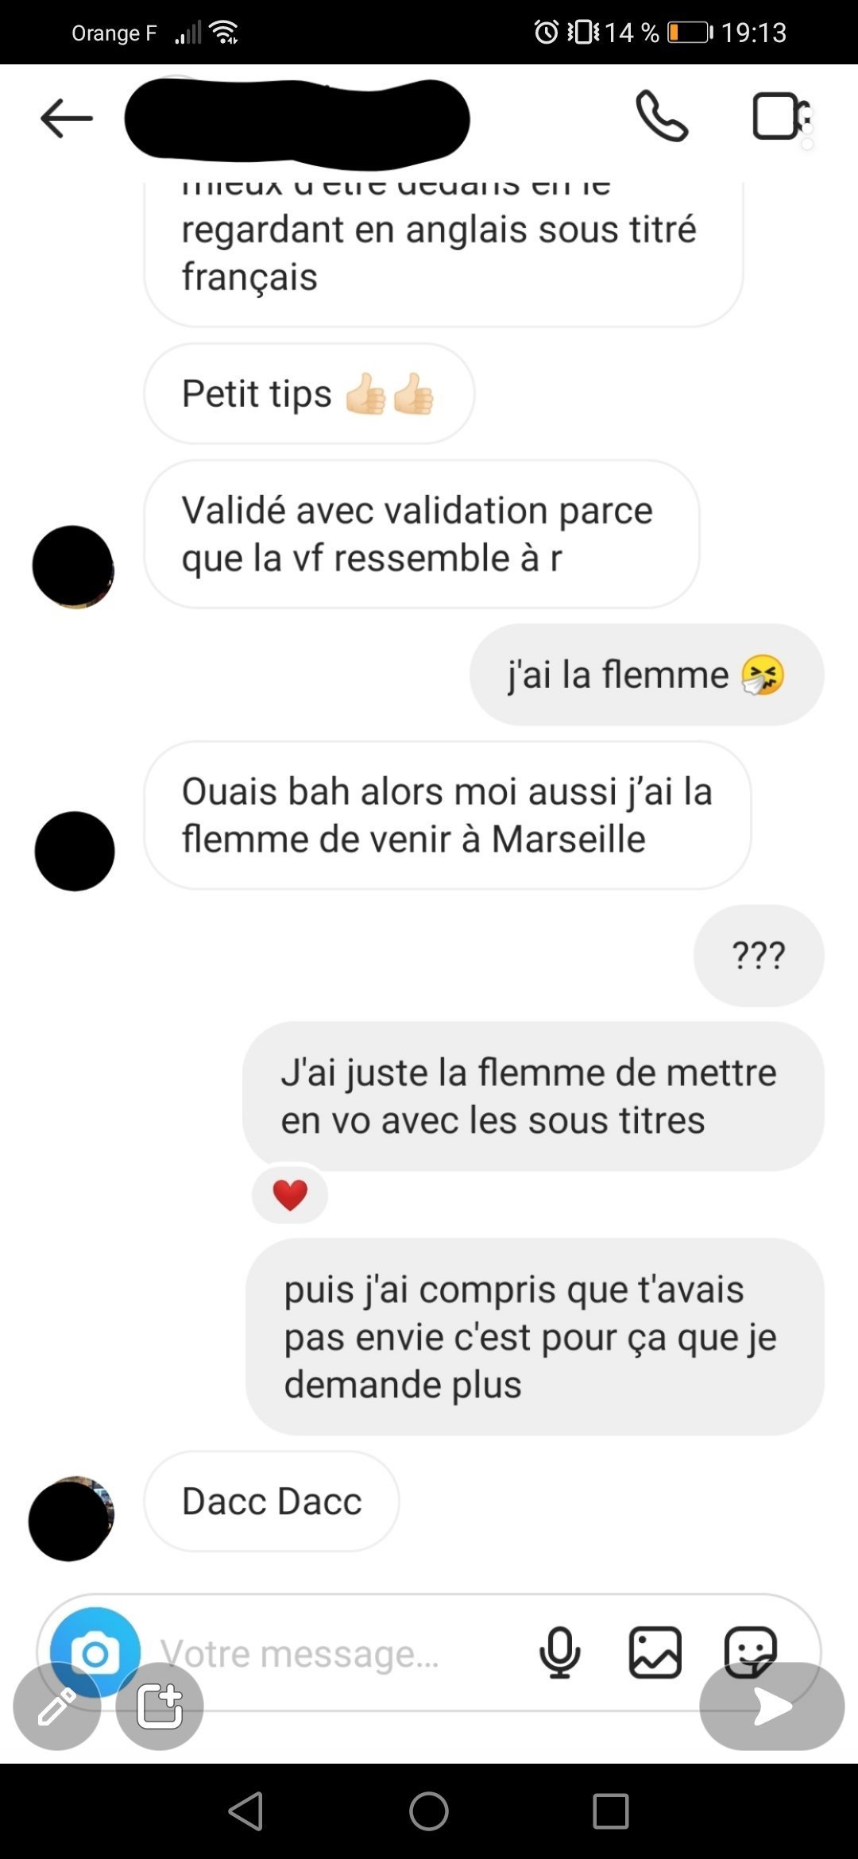Open the avatar next to 'Dacc Dacc'
858x1859 pixels.
pyautogui.click(x=71, y=1518)
